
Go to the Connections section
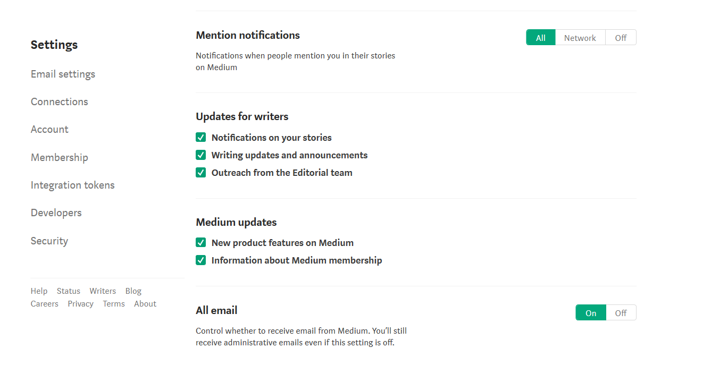(59, 101)
